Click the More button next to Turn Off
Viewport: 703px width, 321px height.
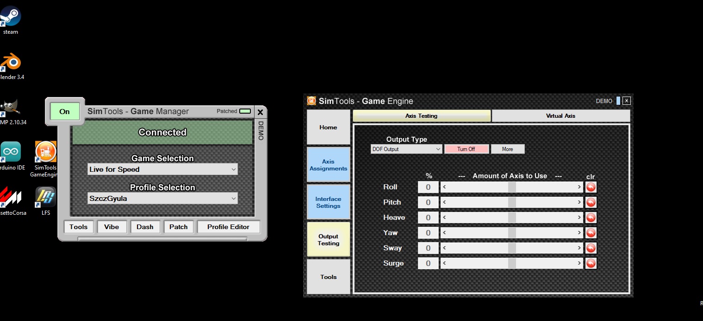point(508,149)
